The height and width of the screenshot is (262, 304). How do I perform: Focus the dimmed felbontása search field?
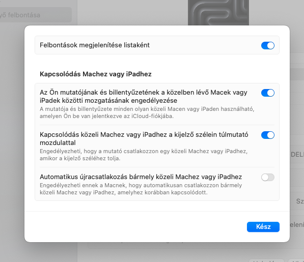(36, 15)
